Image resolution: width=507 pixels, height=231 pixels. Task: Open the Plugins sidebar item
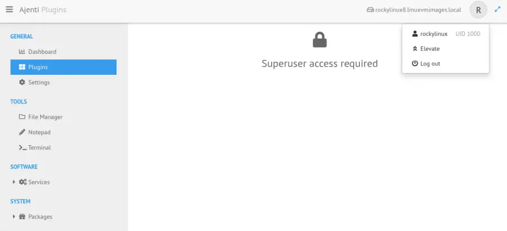[37, 67]
